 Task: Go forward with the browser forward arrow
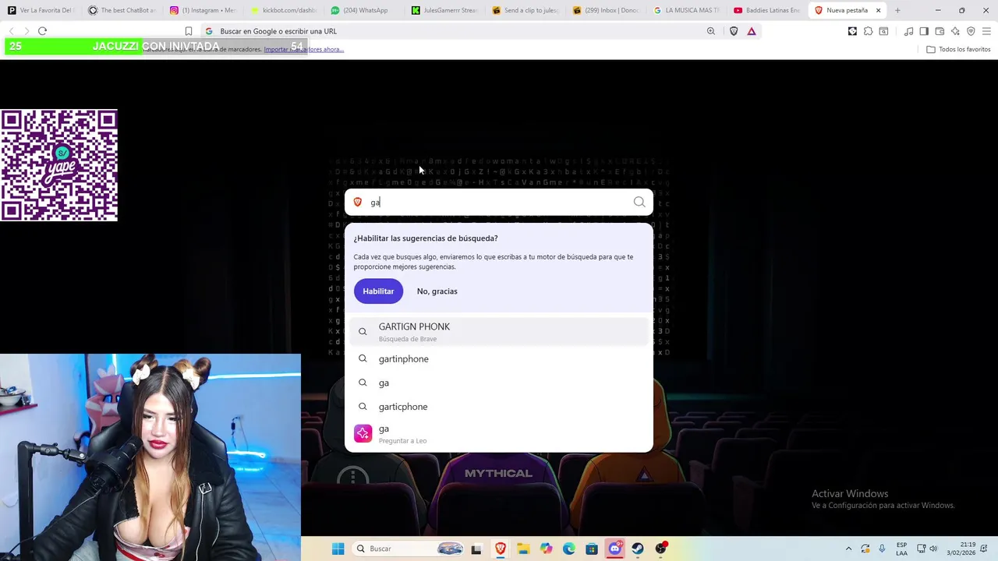pyautogui.click(x=27, y=31)
